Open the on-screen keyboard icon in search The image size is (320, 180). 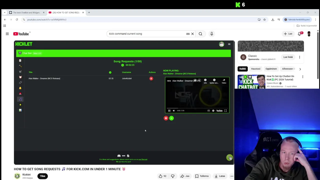coord(188,34)
